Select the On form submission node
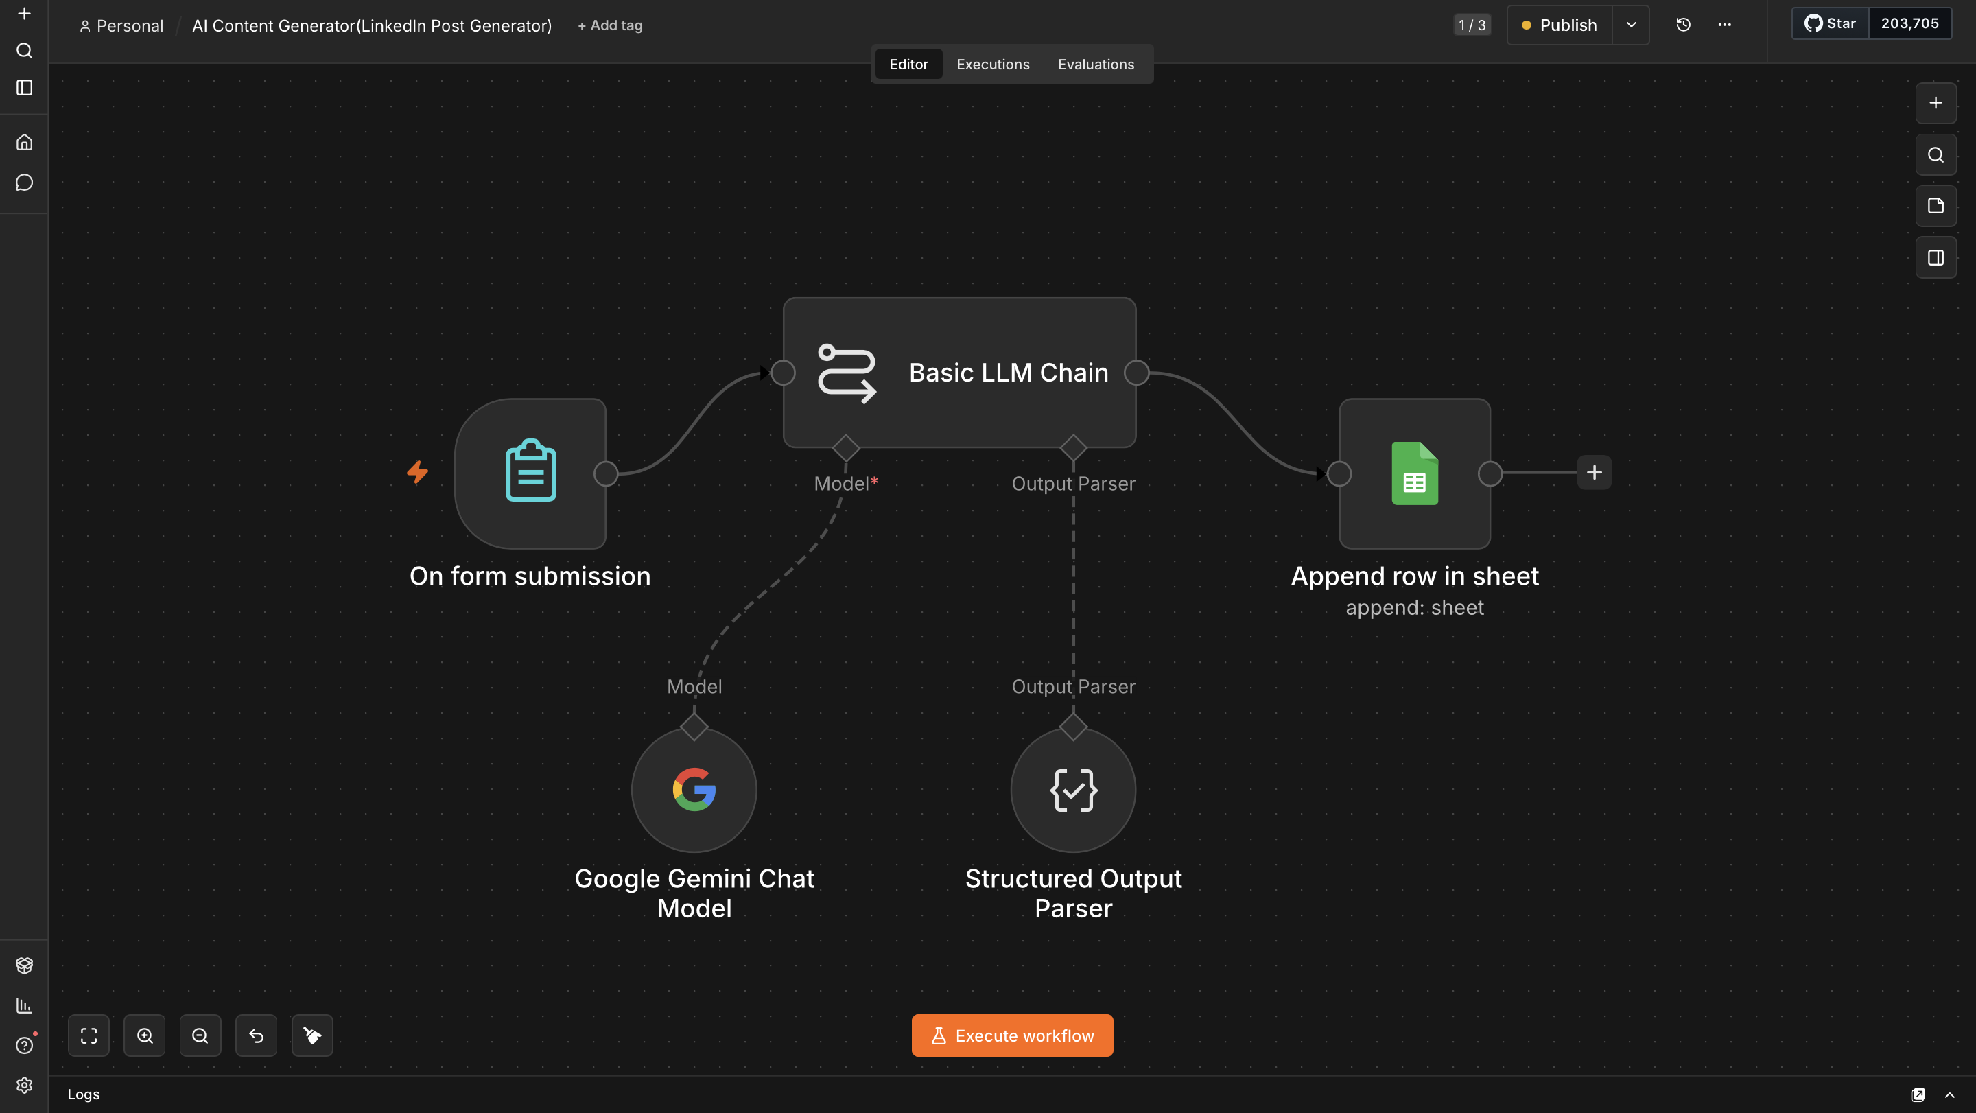1976x1113 pixels. (x=530, y=473)
